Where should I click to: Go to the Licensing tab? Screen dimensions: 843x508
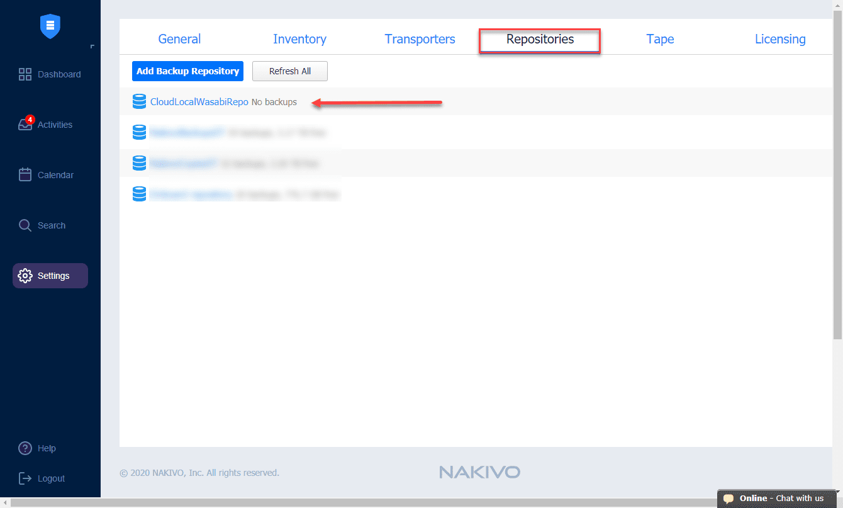[780, 39]
